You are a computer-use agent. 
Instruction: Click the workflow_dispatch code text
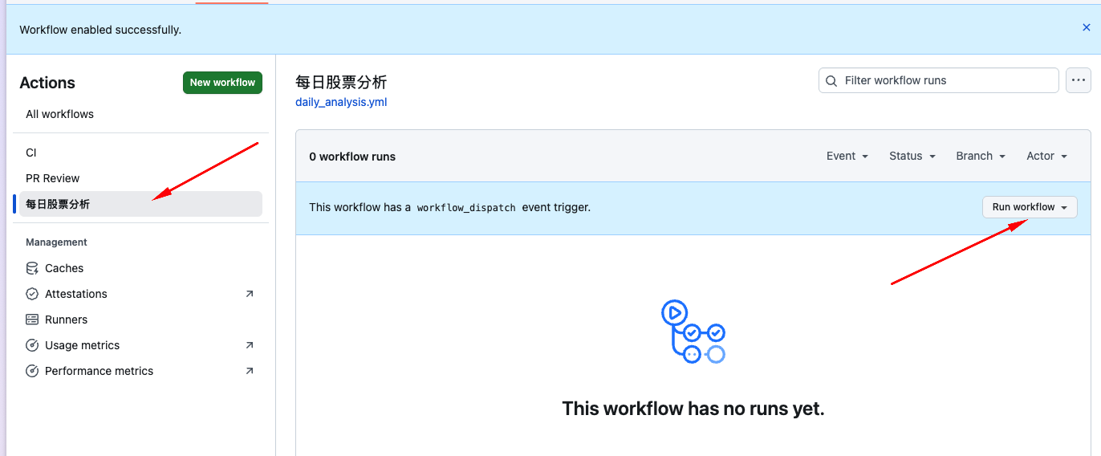pos(466,207)
